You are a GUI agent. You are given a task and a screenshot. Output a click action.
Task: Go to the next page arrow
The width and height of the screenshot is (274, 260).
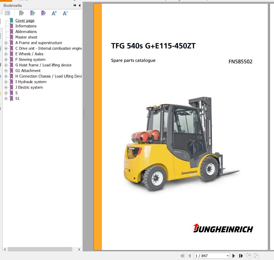[x=234, y=256]
